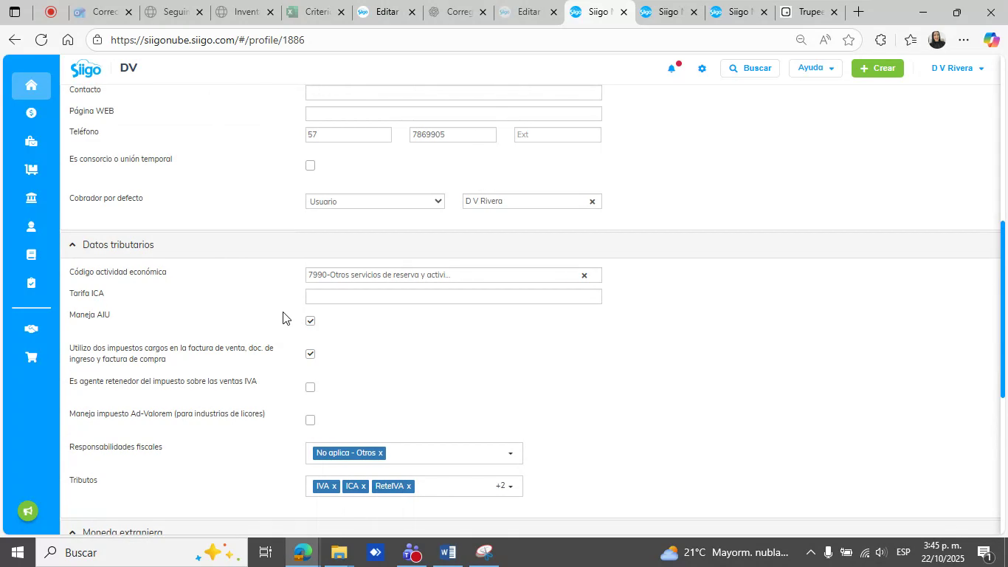Image resolution: width=1008 pixels, height=567 pixels.
Task: Open the person payroll sidebar icon
Action: pos(31,227)
